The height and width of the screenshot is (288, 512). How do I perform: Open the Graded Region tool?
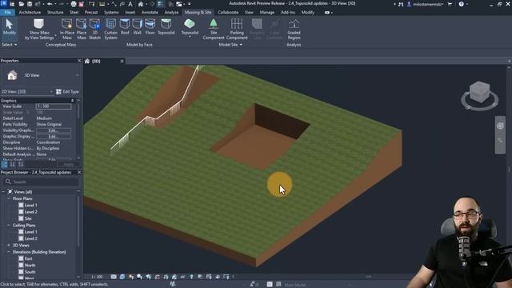click(x=294, y=29)
